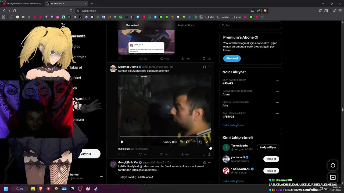344x193 pixels.
Task: Like Mehmet Dikme's post with 394 likes
Action: (164, 154)
